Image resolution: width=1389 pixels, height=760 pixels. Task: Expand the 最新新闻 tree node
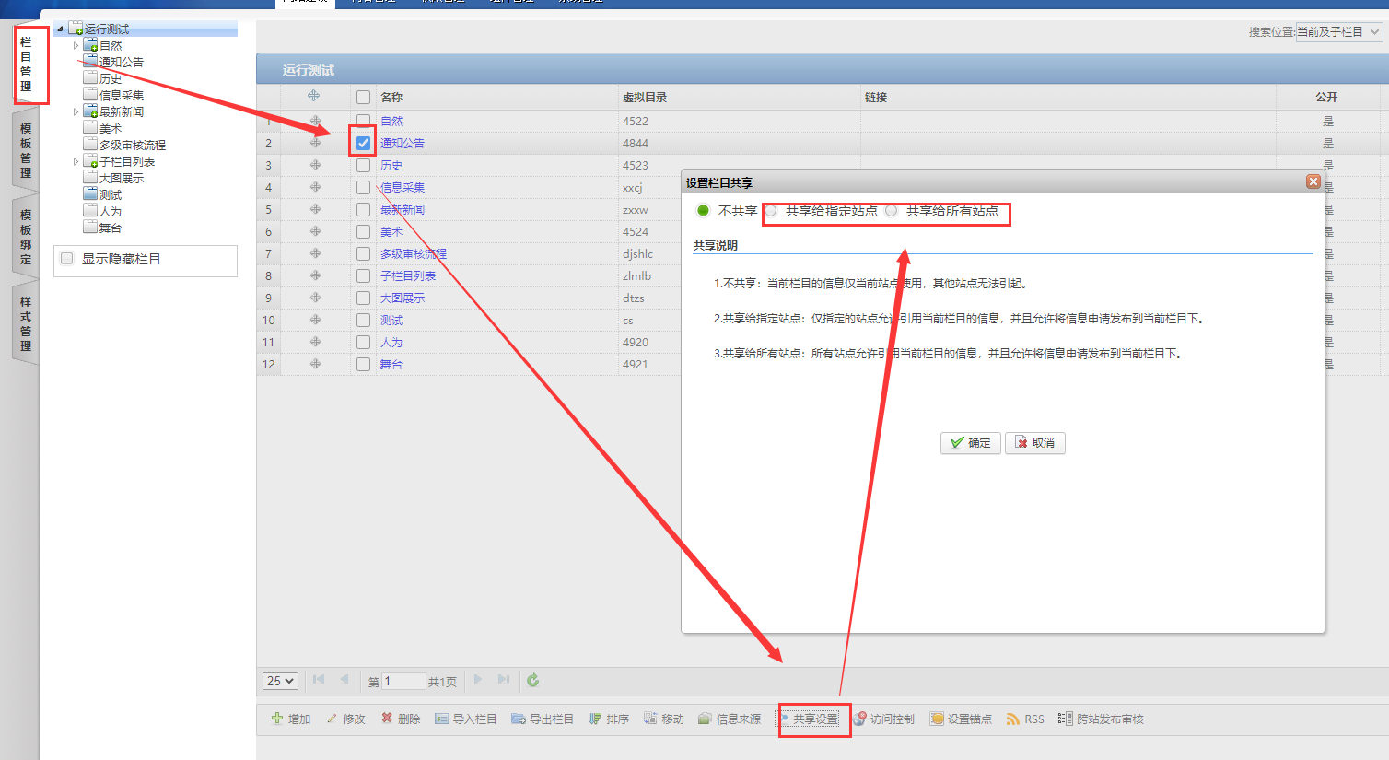[x=76, y=111]
